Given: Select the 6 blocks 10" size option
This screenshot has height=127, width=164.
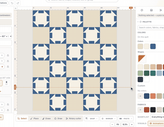Looking at the screenshot, I should click(x=6, y=83).
